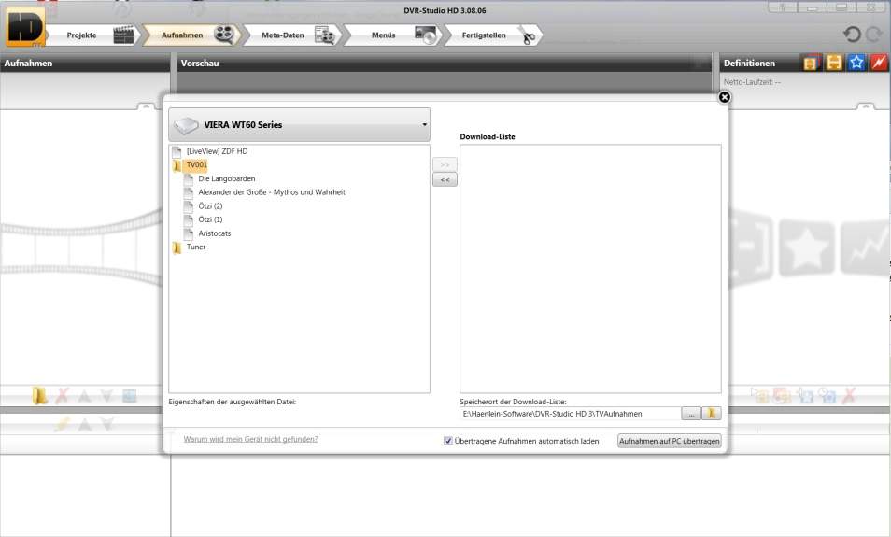Click the faded yellow lightning icon in lower toolbar
Viewport: 891px width, 537px height.
(62, 423)
